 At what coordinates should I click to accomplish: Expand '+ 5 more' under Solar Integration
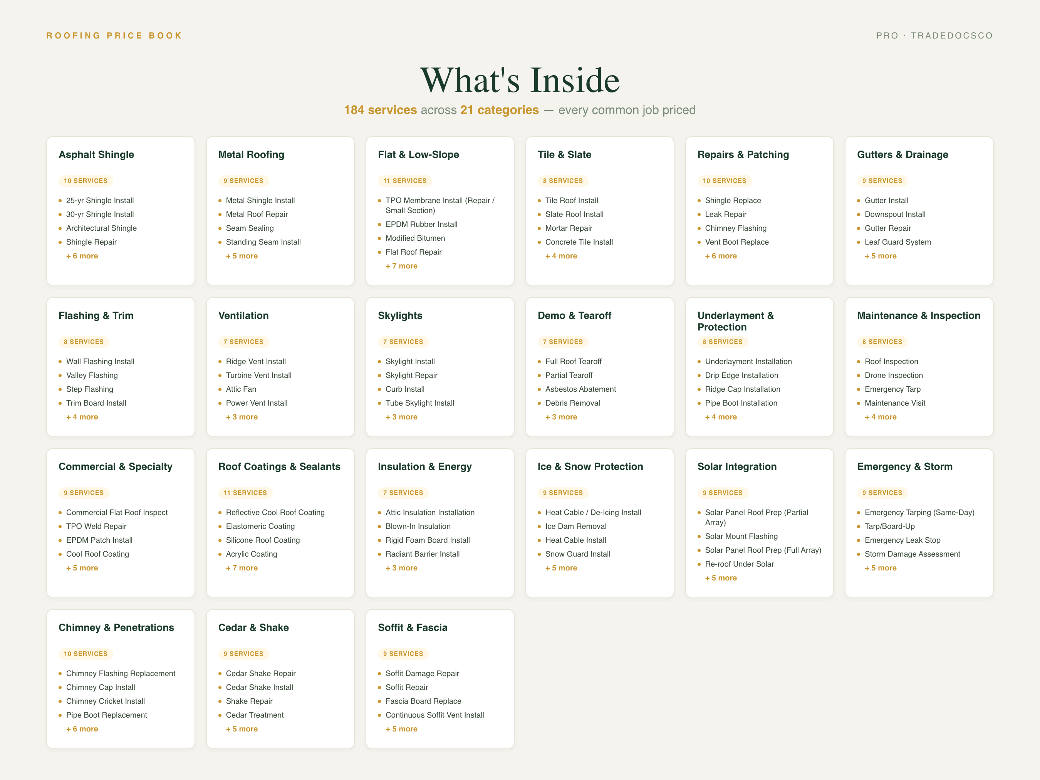(x=721, y=578)
